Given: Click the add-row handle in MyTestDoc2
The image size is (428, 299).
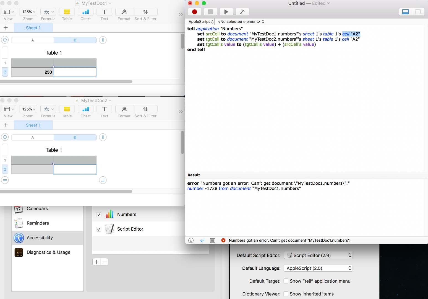Looking at the screenshot, I should coord(5,180).
